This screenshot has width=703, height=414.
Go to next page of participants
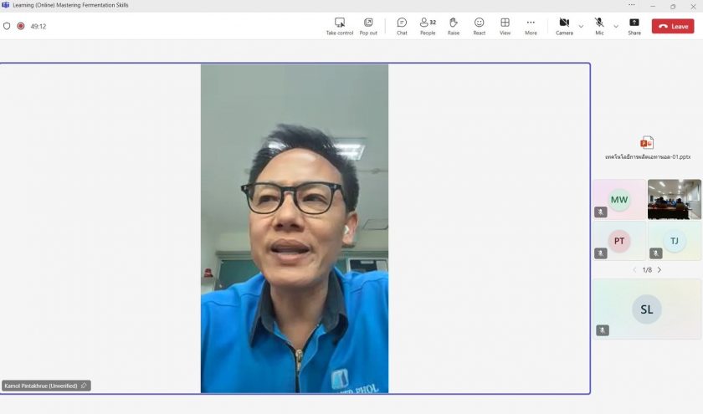click(x=659, y=270)
